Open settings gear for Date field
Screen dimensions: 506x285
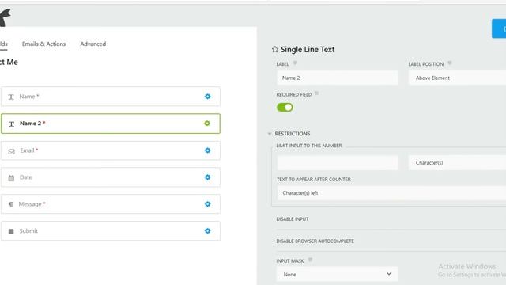tap(207, 177)
